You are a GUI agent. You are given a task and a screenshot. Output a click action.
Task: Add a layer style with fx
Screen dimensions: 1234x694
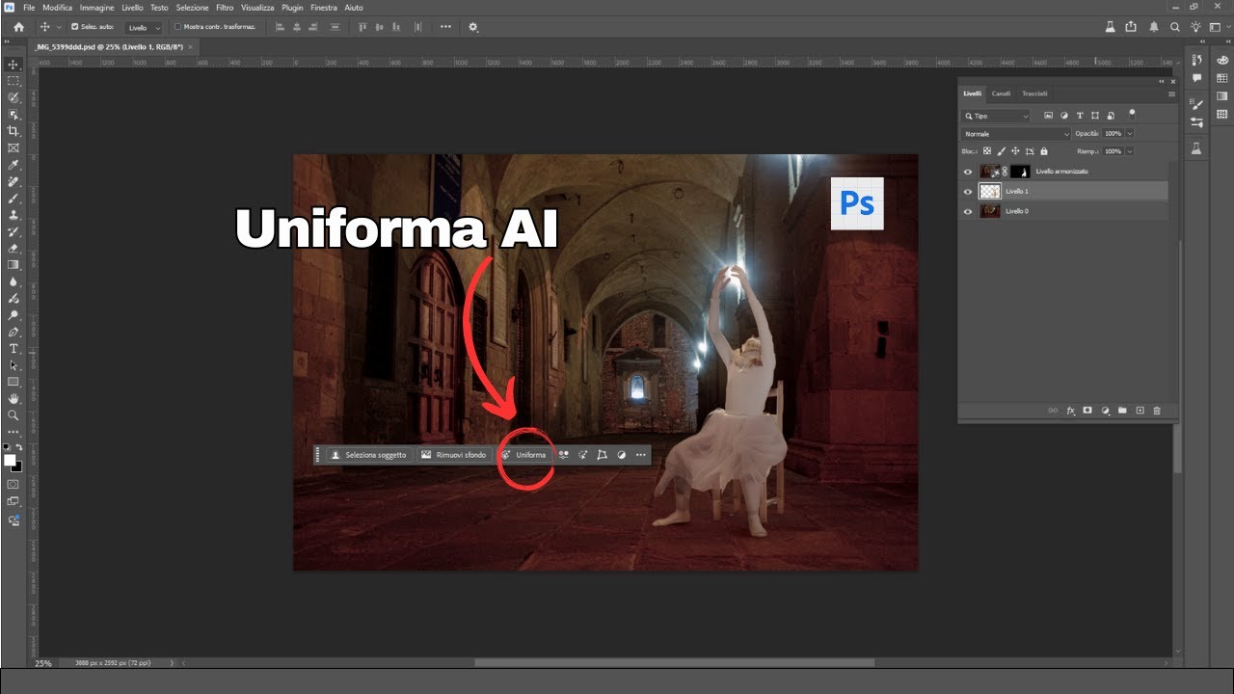(x=1070, y=411)
